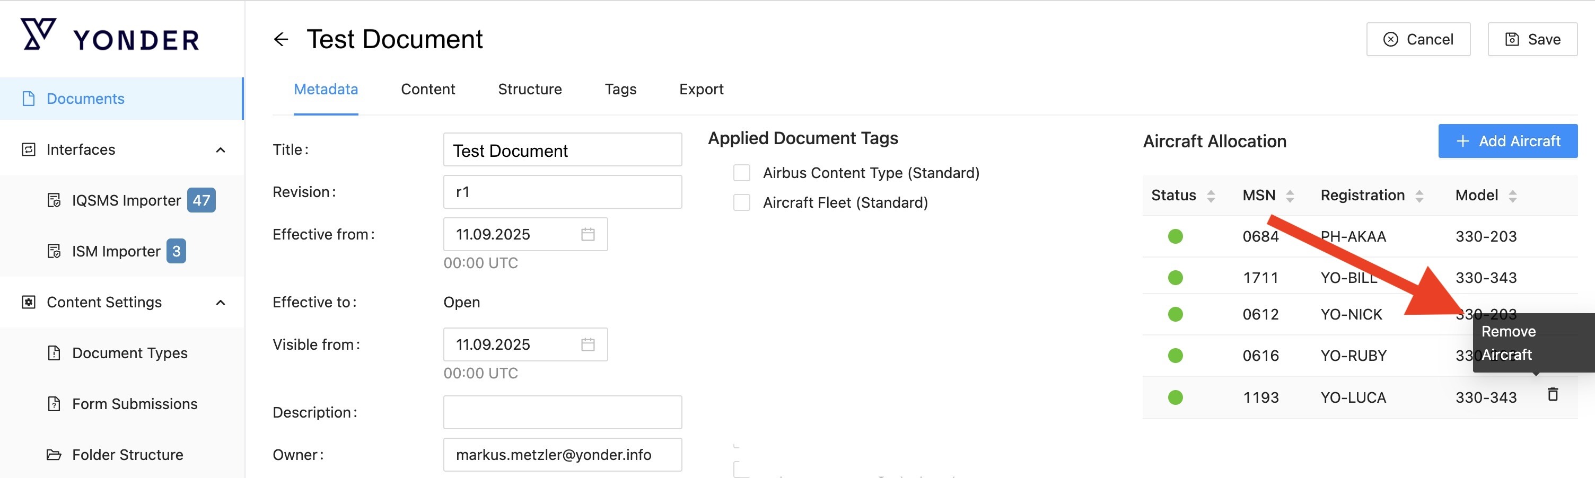Click into the Description input field

click(x=562, y=412)
